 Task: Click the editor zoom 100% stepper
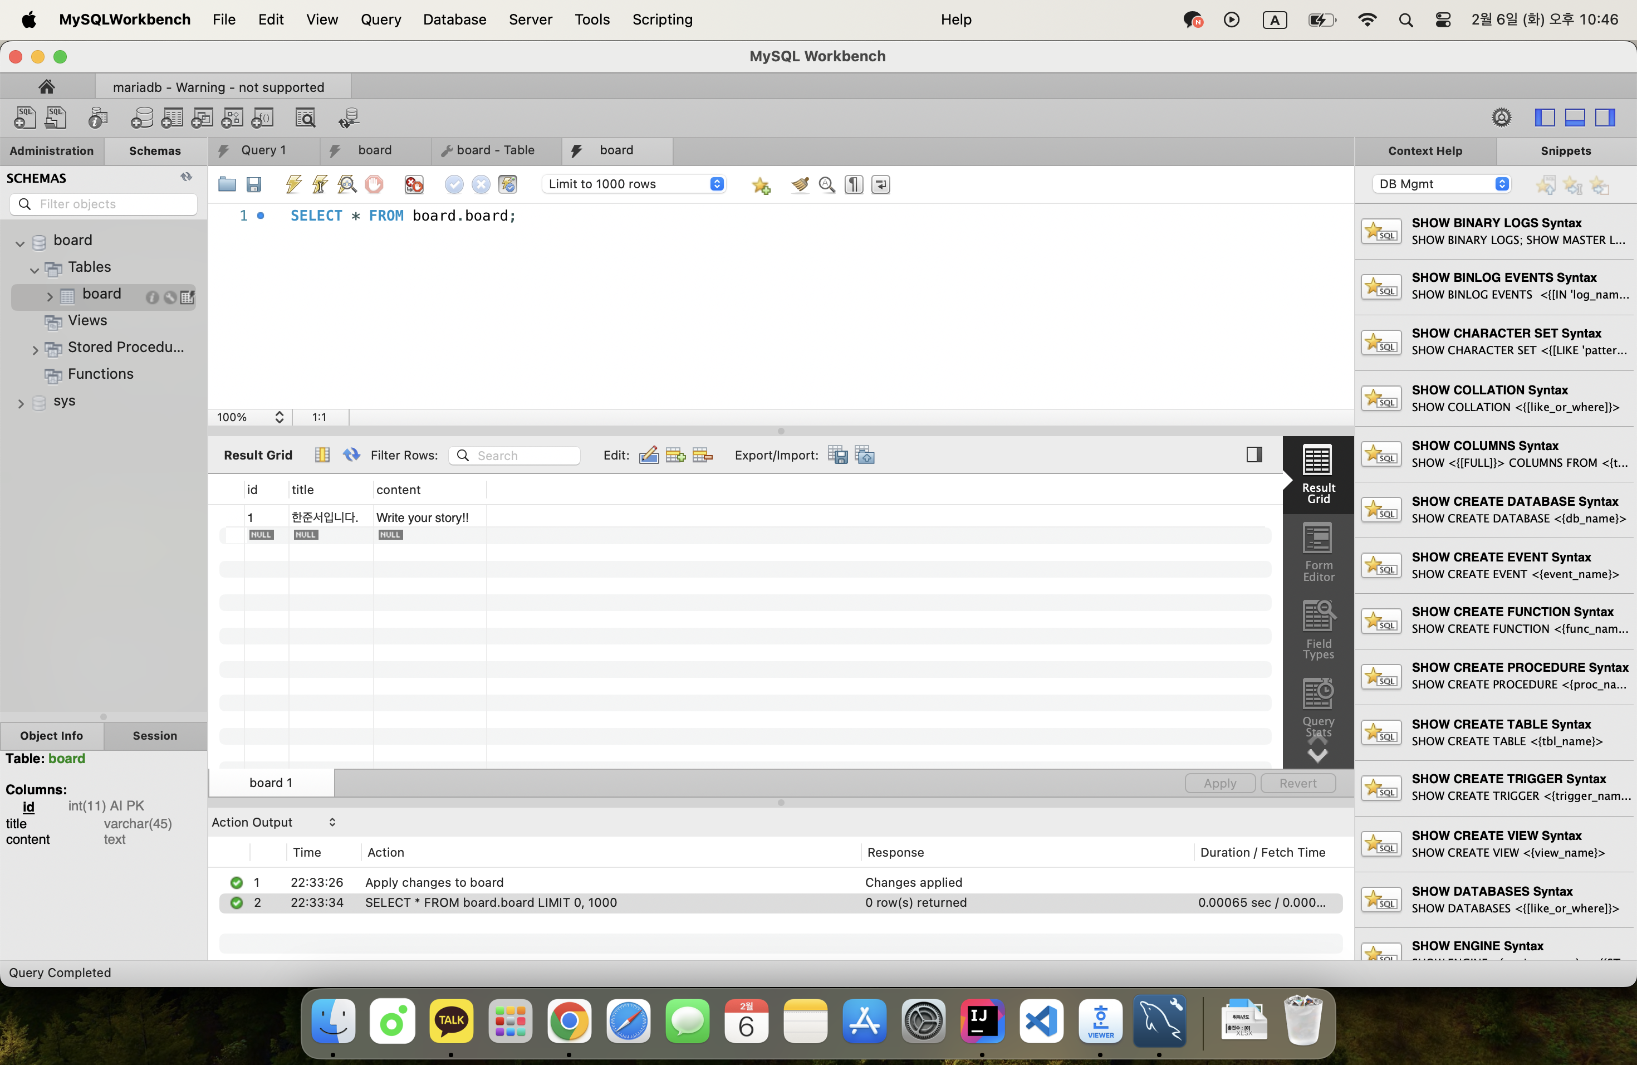[x=278, y=417]
